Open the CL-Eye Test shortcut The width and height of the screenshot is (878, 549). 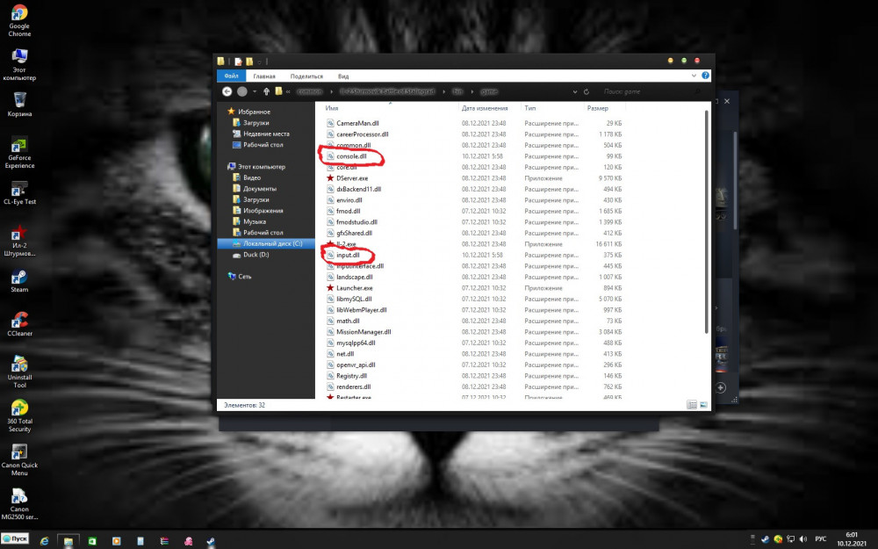coord(19,192)
